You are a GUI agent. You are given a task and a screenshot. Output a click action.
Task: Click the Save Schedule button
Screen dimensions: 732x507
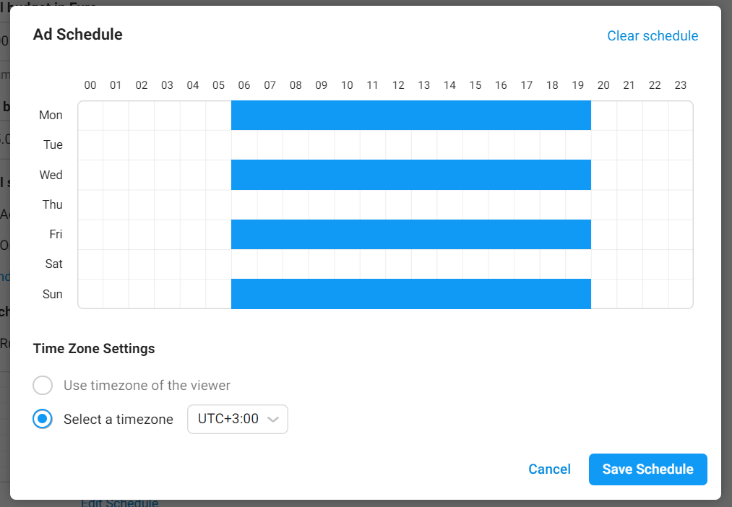[x=647, y=469]
